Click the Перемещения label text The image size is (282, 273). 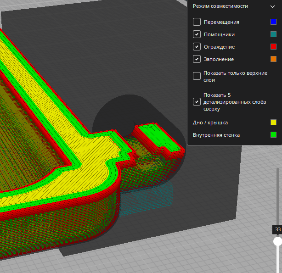(221, 22)
